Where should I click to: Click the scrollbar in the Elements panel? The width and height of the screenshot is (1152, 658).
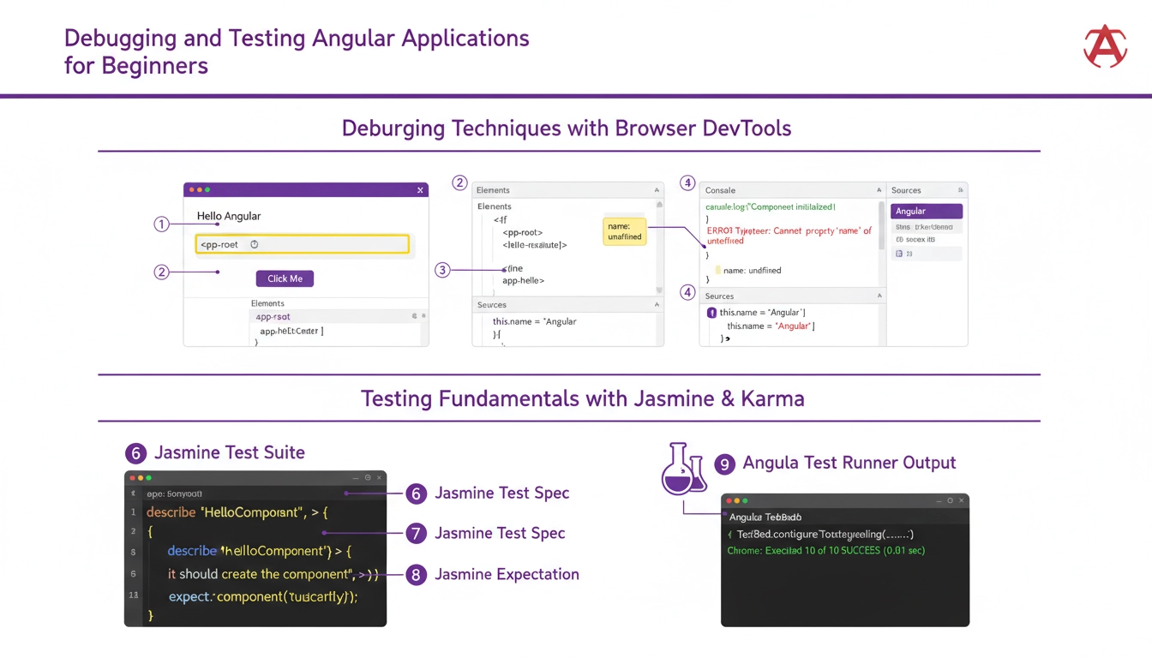tap(659, 248)
